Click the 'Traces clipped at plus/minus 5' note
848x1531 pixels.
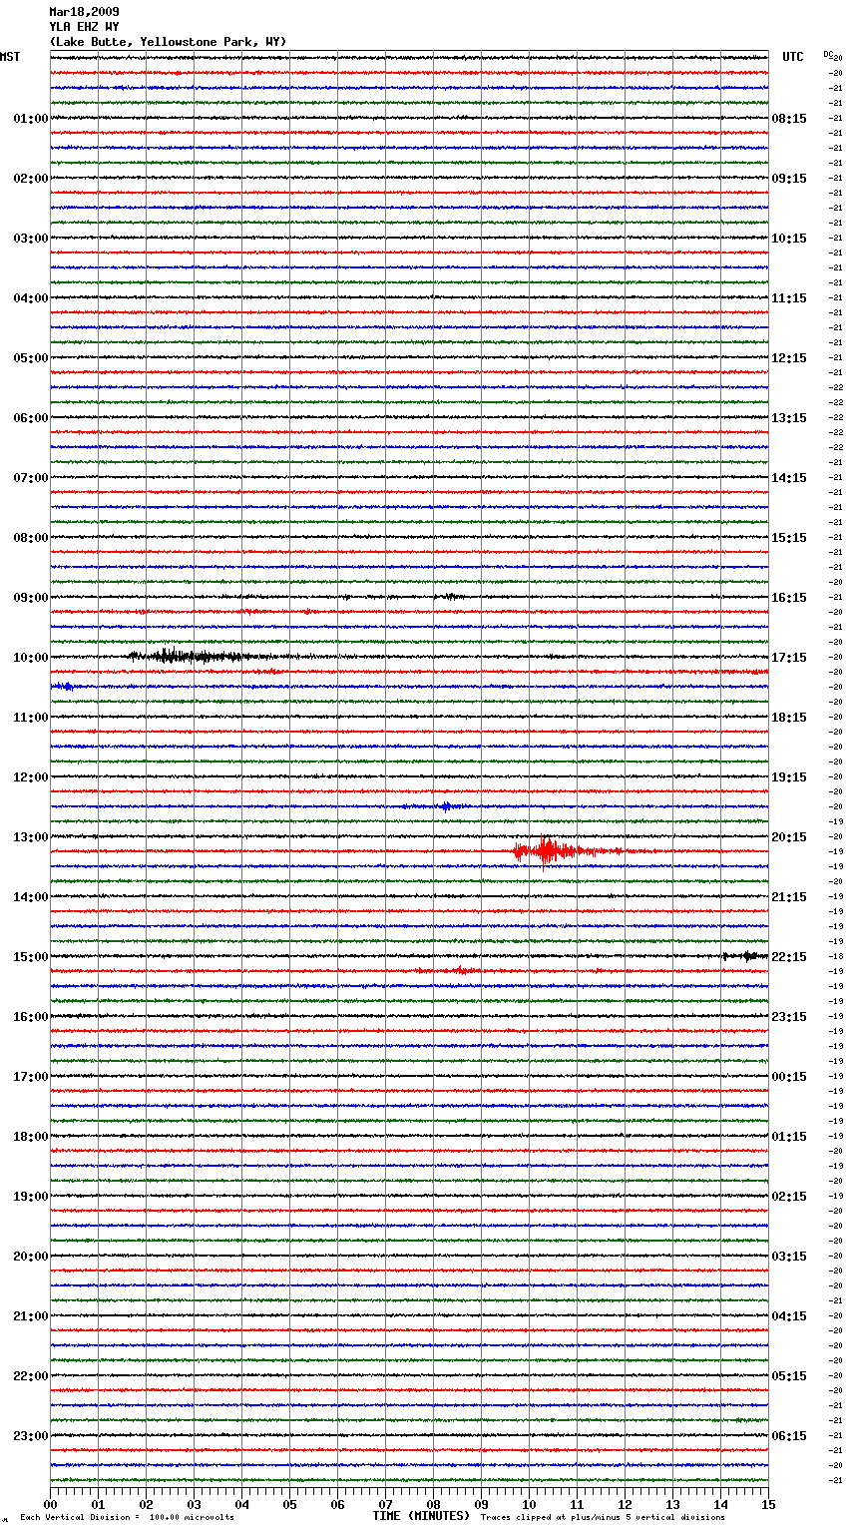pyautogui.click(x=603, y=1518)
